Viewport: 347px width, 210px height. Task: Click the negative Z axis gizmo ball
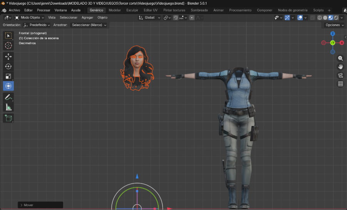333,52
